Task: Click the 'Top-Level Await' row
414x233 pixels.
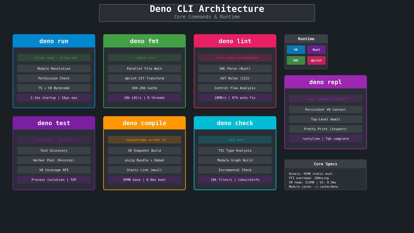Action: tap(326, 119)
